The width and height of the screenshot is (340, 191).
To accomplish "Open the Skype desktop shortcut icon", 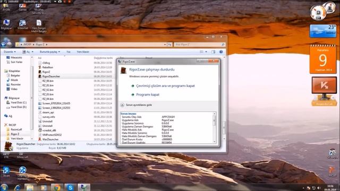I will pyautogui.click(x=6, y=172).
